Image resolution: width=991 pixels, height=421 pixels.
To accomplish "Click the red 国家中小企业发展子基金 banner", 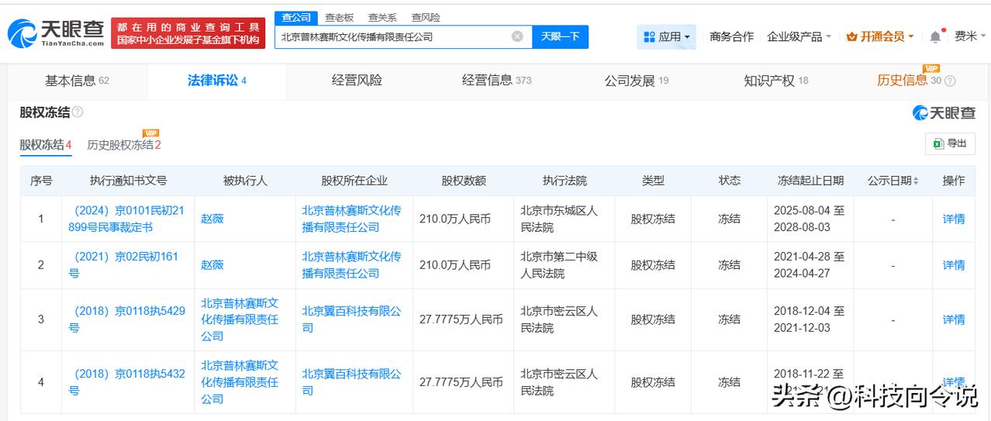I will [188, 33].
